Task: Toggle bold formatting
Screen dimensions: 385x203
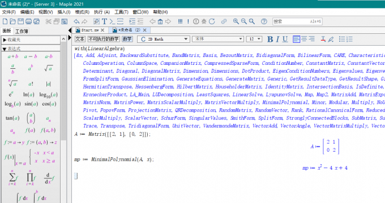Action: tap(270, 39)
